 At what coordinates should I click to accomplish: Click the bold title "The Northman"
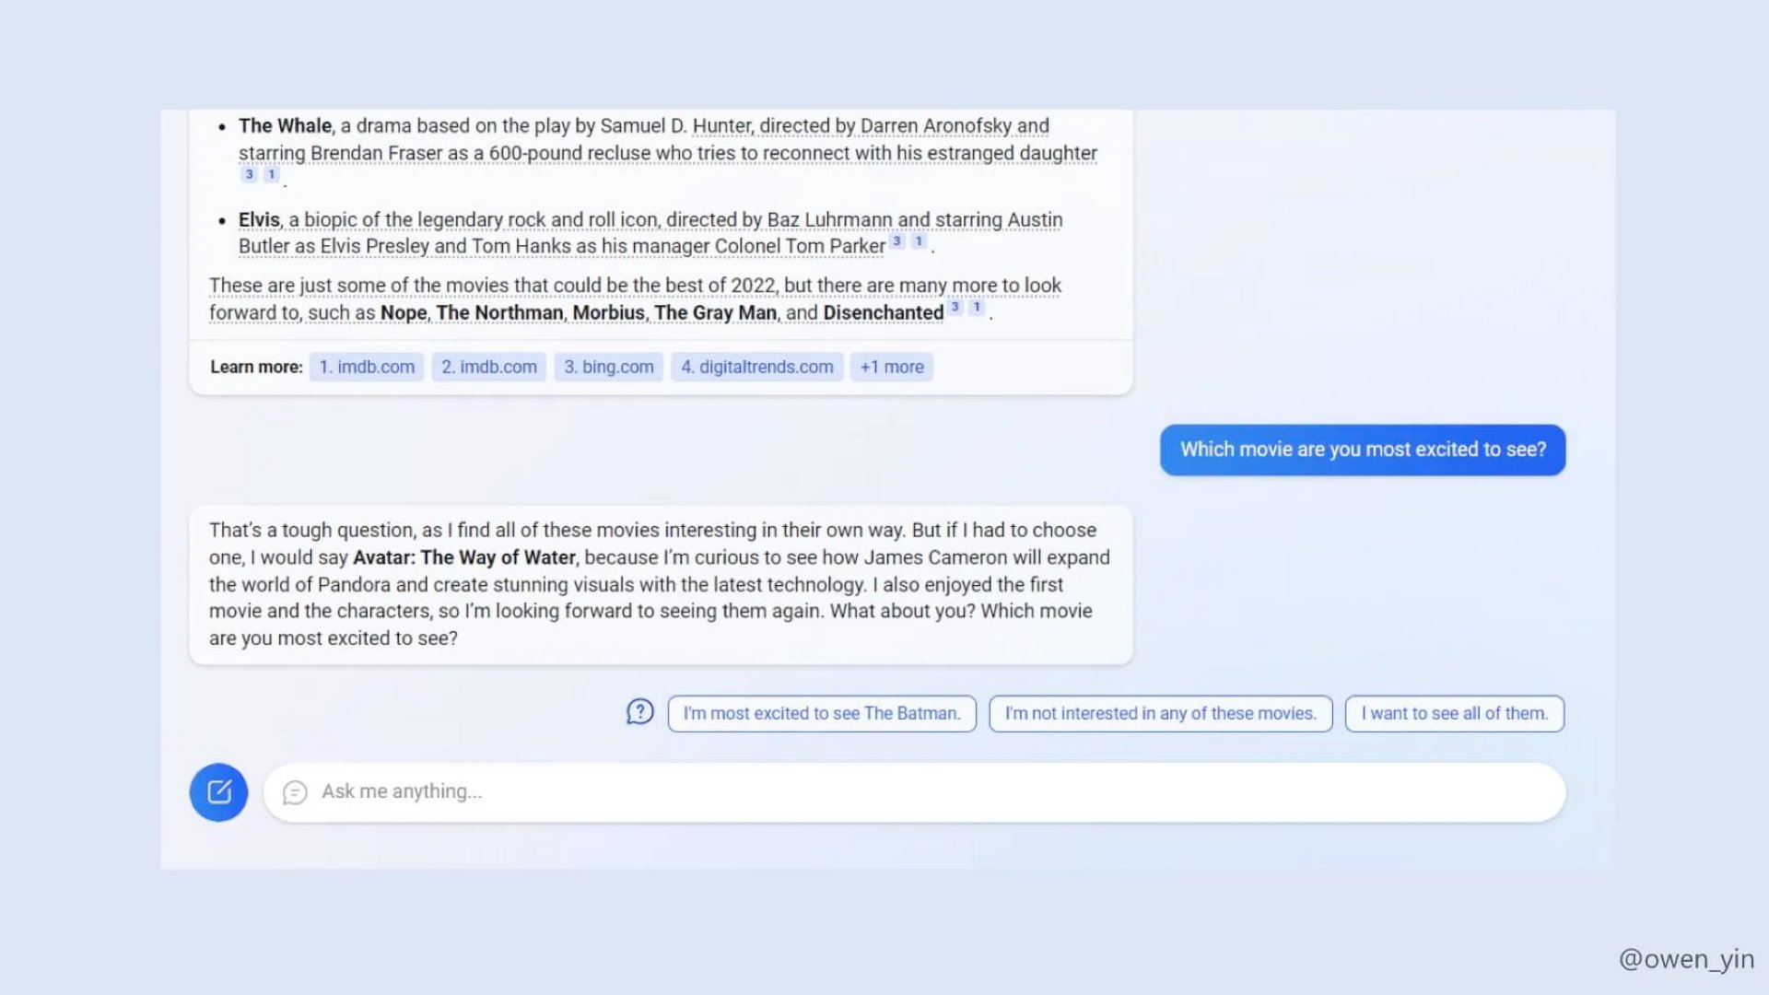[x=500, y=313]
